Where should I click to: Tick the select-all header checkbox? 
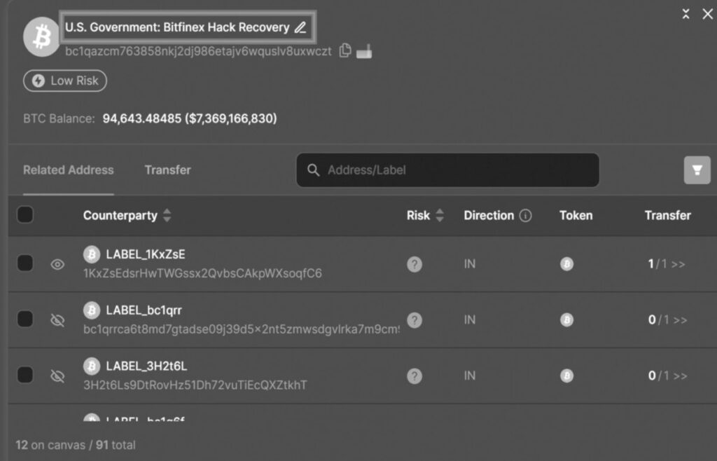[25, 214]
